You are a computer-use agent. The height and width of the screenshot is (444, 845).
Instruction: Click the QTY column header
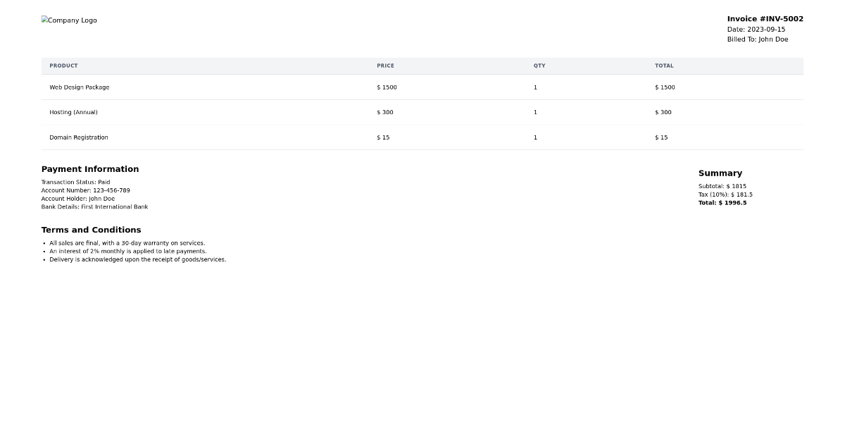pyautogui.click(x=539, y=66)
